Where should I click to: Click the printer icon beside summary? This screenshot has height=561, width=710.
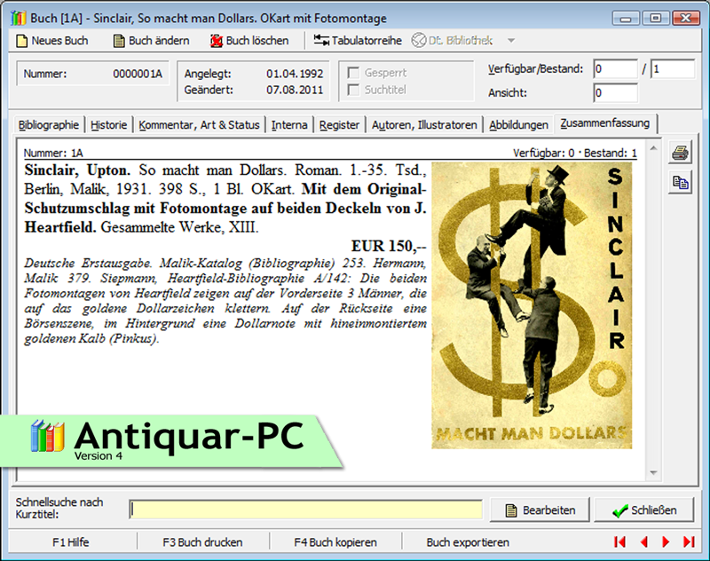point(680,153)
